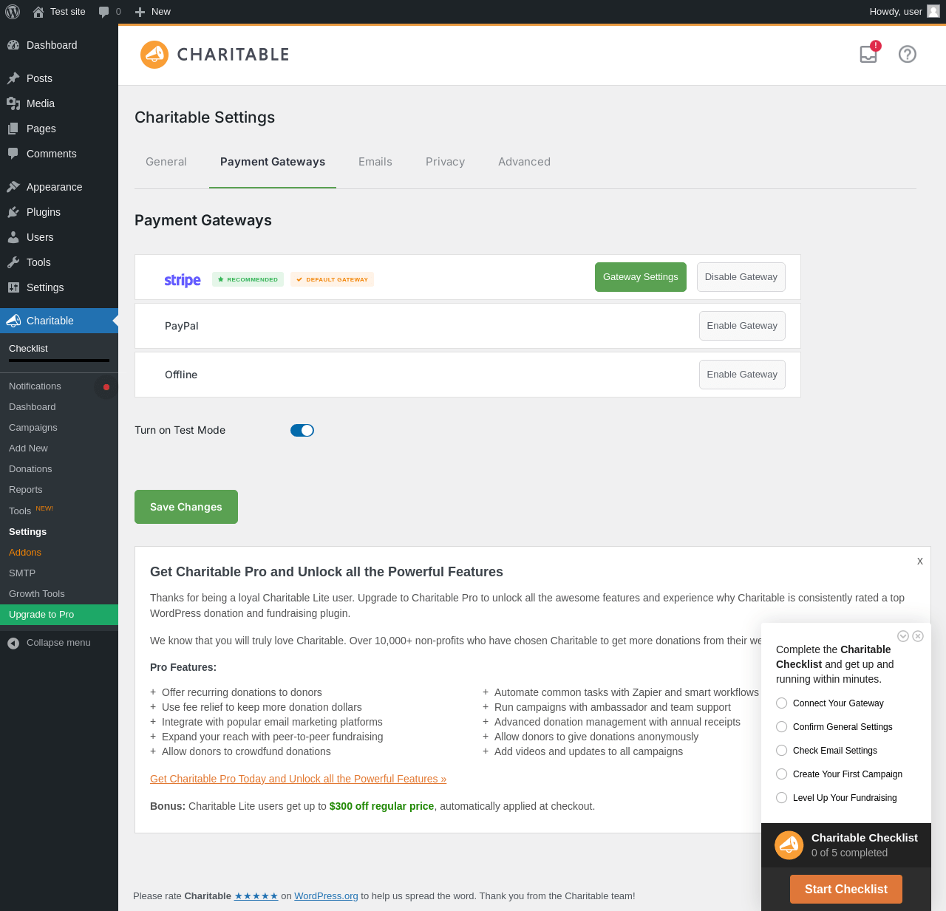The width and height of the screenshot is (946, 911).
Task: Open Stripe Gateway Settings
Action: click(641, 277)
